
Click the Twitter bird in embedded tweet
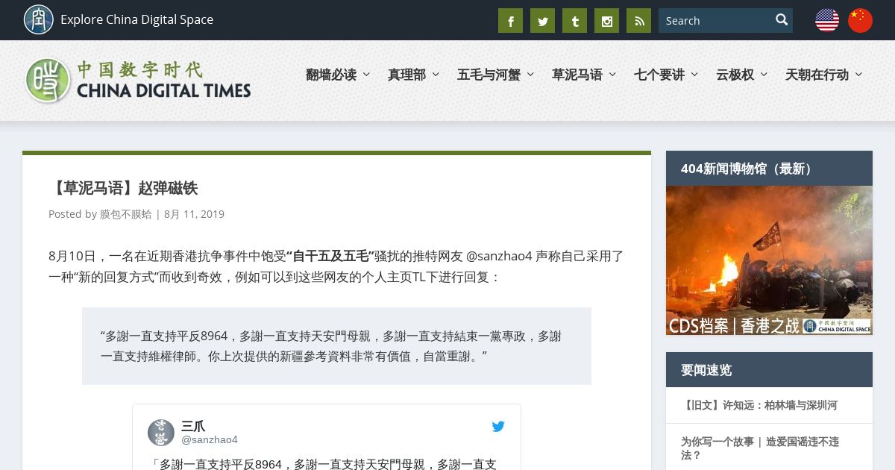tap(498, 427)
